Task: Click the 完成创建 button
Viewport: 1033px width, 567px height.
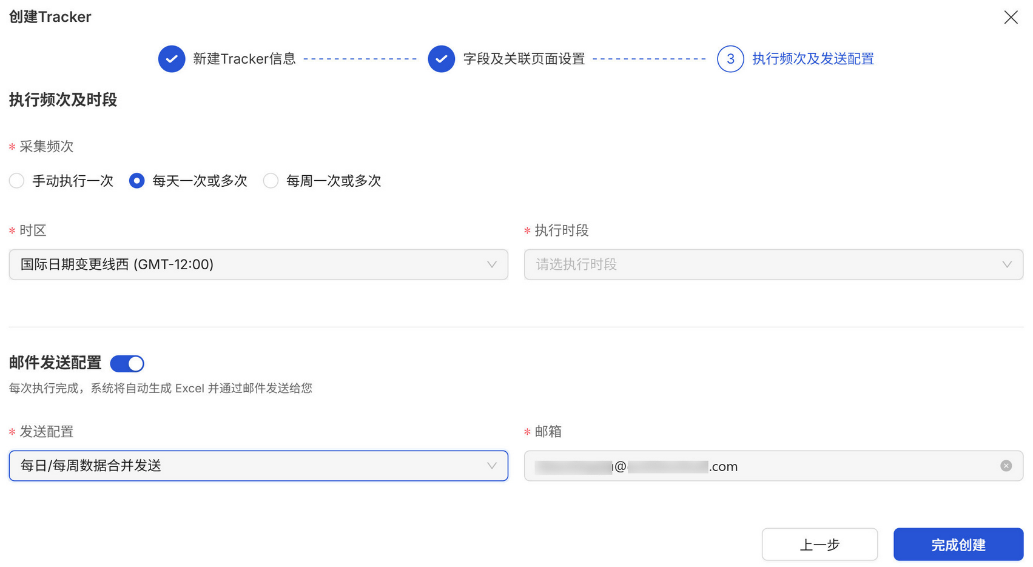Action: 958,545
